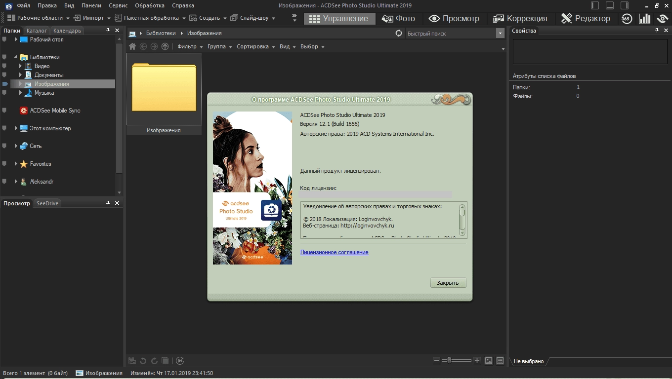Image resolution: width=672 pixels, height=379 pixels.
Task: Open the Сервис menu
Action: click(118, 5)
